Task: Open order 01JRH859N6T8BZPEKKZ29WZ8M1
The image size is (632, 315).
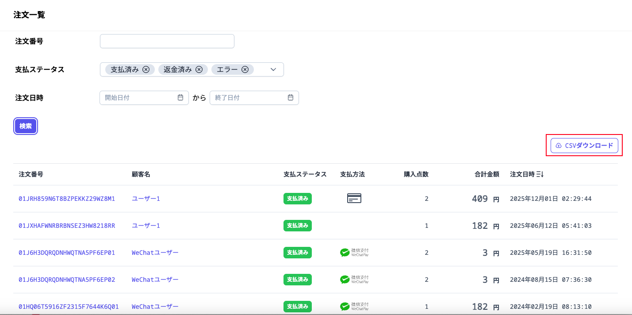Action: (x=67, y=199)
